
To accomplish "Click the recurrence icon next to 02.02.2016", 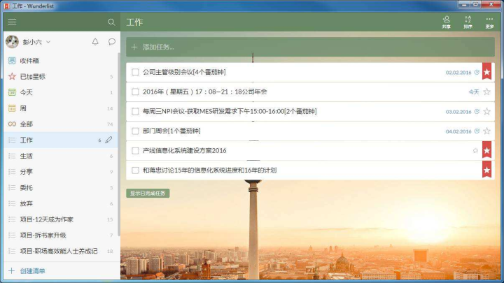I will [x=477, y=72].
